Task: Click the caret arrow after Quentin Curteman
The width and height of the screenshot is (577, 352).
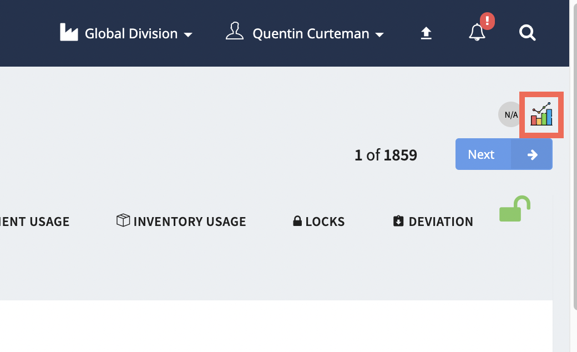Action: click(379, 35)
